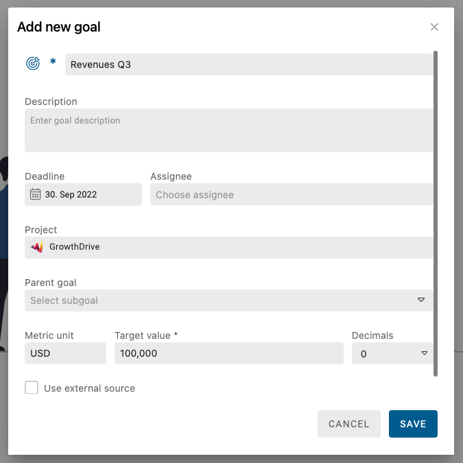The height and width of the screenshot is (463, 463).
Task: Click the Target value field 100,000
Action: (228, 353)
